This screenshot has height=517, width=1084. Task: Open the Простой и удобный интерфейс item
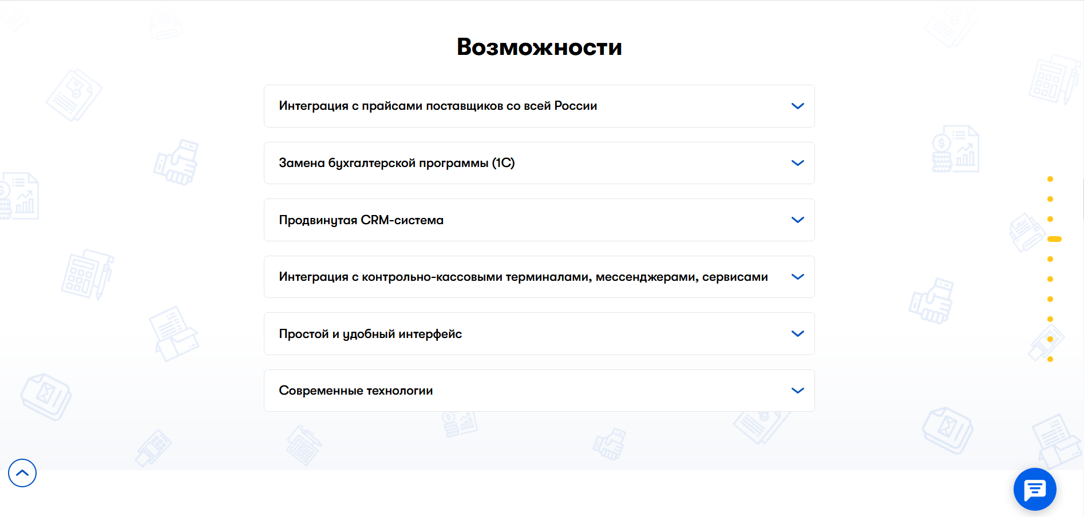point(370,334)
